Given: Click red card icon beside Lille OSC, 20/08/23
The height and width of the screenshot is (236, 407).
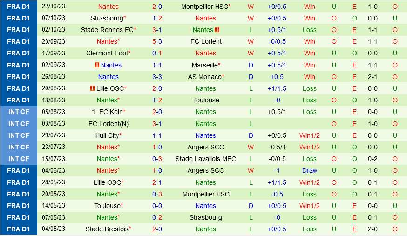Looking at the screenshot, I should 93,88.
